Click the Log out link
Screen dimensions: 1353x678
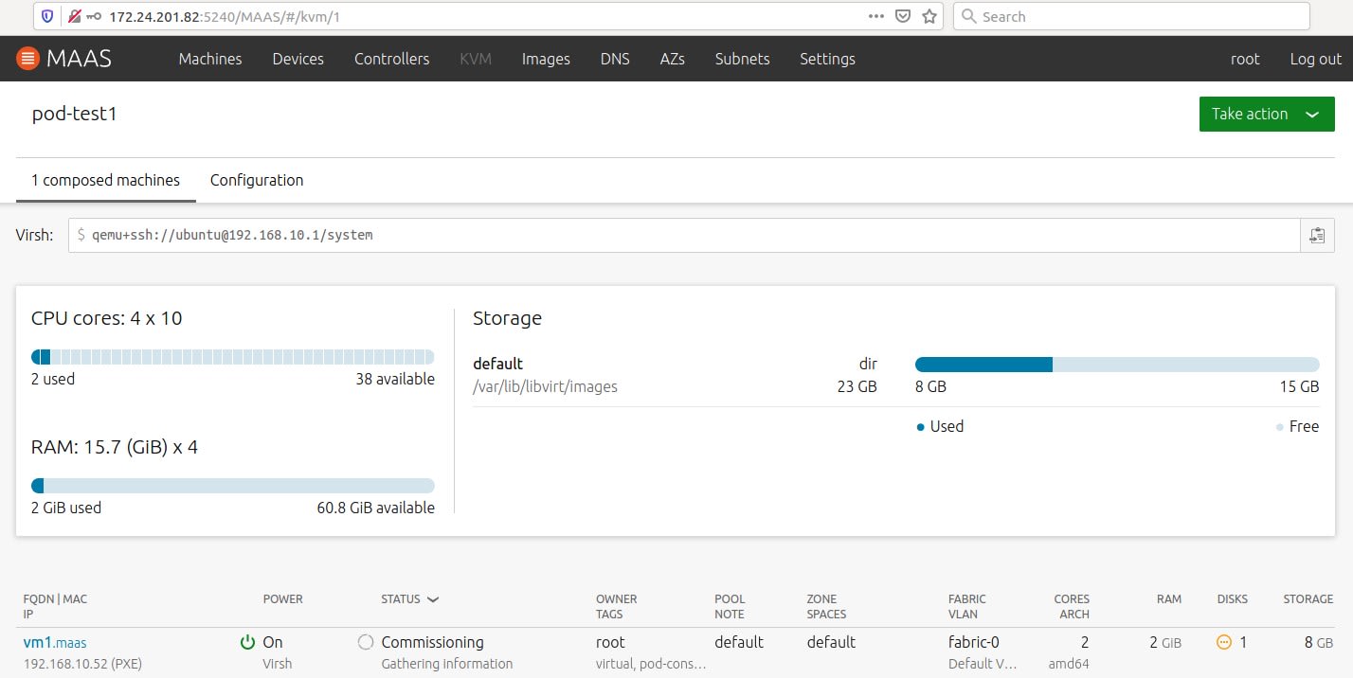[x=1315, y=59]
